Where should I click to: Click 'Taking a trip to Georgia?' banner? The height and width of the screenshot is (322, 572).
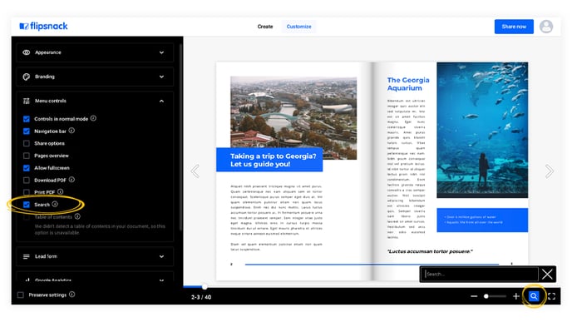(x=269, y=160)
